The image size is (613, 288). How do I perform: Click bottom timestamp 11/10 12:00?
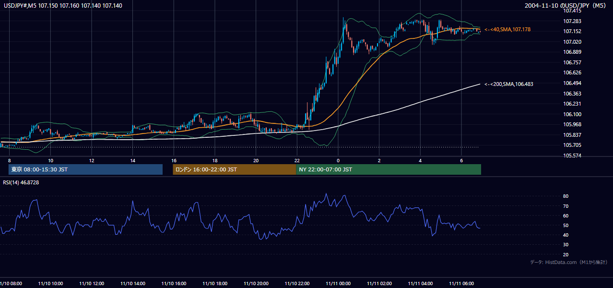[x=92, y=284]
